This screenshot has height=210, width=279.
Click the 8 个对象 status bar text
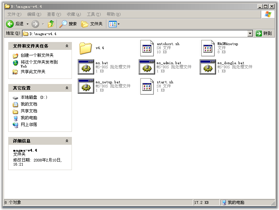point(13,202)
